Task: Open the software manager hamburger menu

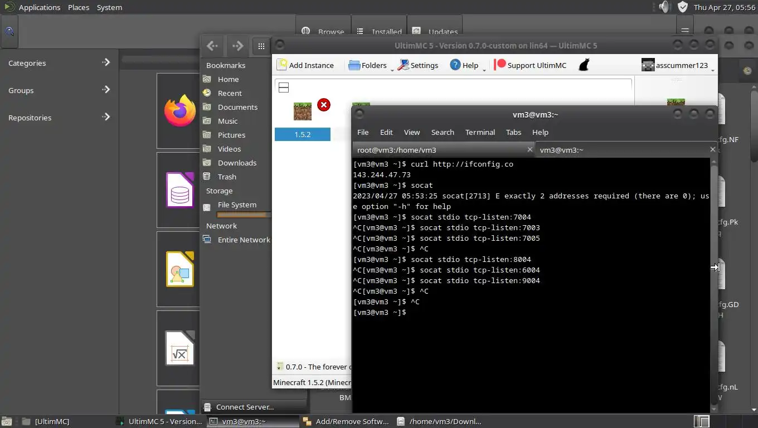Action: point(685,31)
